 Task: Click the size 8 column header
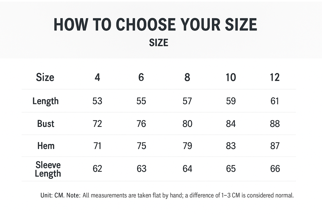[x=187, y=78]
